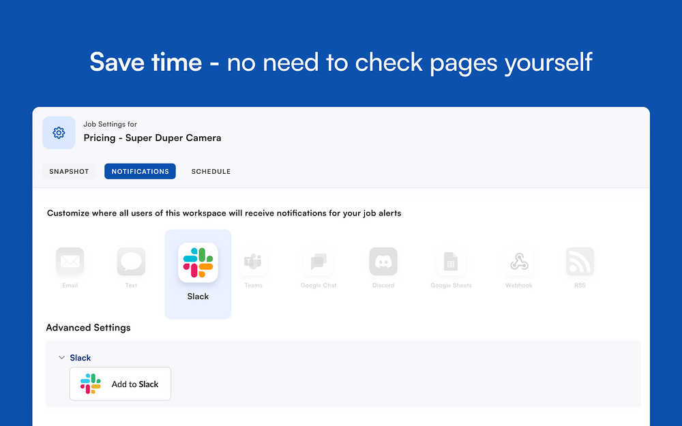Viewport: 682px width, 426px height.
Task: Click the 'Job Settings for' label
Action: point(110,124)
